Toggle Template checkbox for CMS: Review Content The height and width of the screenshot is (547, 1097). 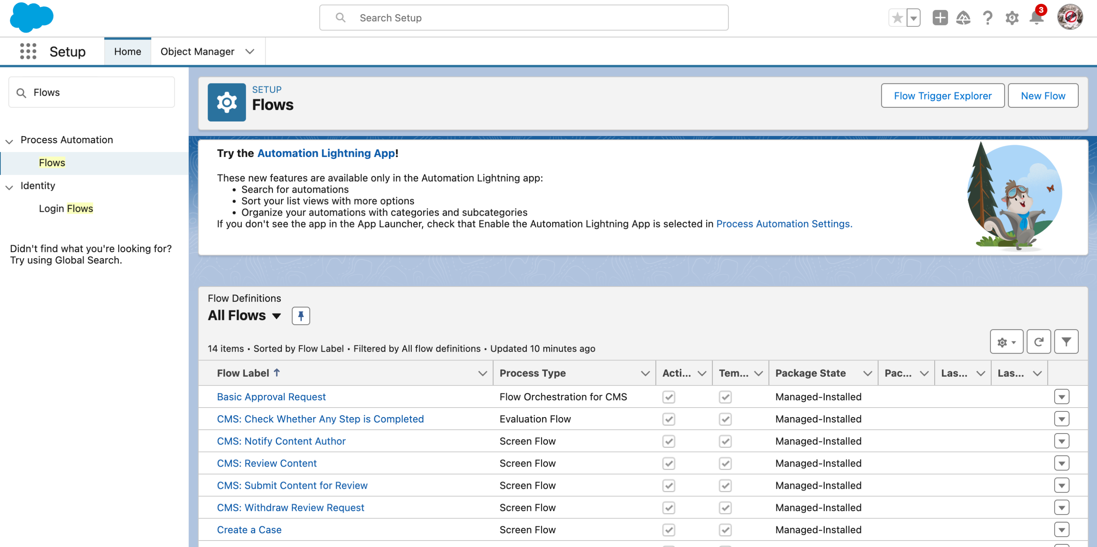click(725, 464)
